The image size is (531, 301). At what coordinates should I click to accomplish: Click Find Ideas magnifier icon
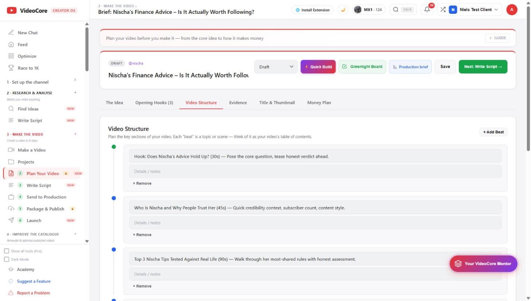coord(11,109)
